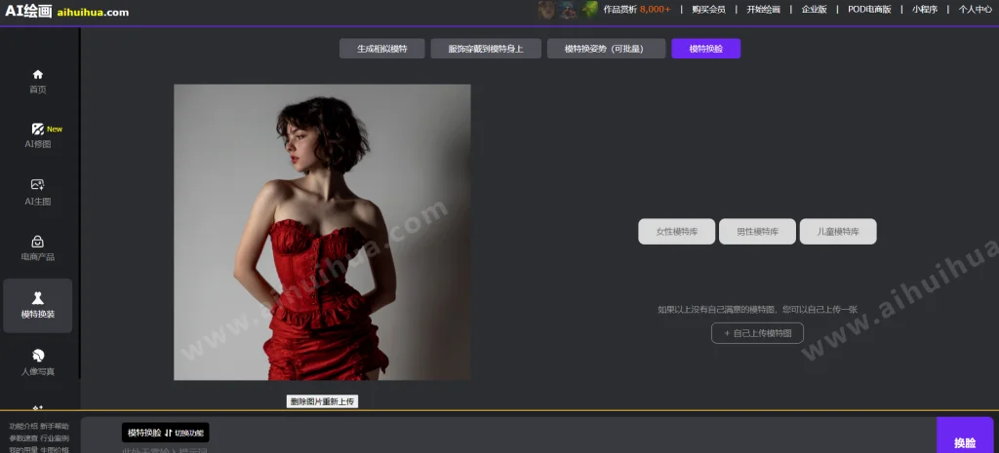Open the 男性模特库 library

(757, 232)
